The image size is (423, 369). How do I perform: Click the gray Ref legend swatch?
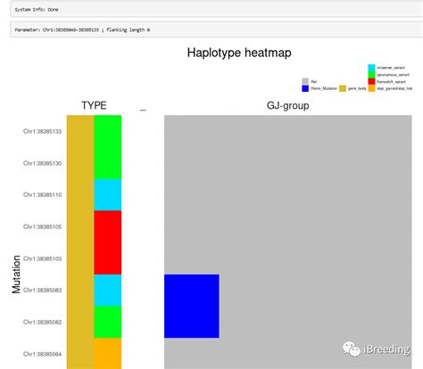(305, 81)
